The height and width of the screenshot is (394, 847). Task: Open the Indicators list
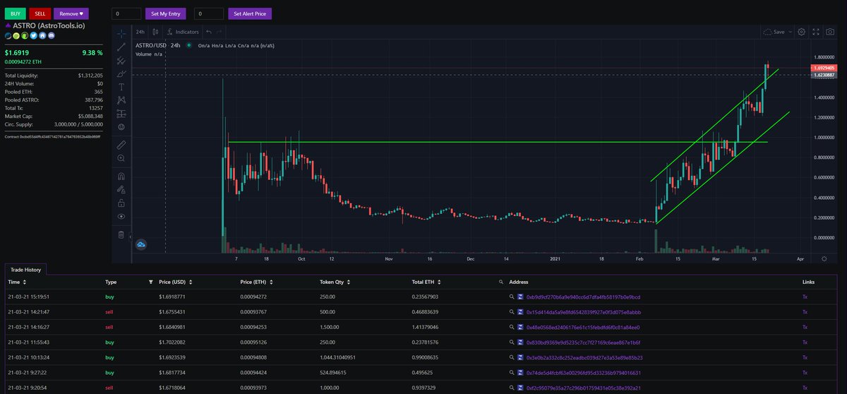point(184,32)
